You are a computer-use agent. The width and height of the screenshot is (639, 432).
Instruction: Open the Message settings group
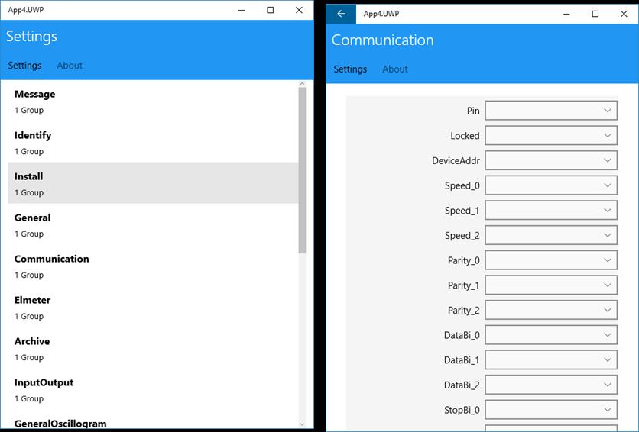pyautogui.click(x=153, y=102)
